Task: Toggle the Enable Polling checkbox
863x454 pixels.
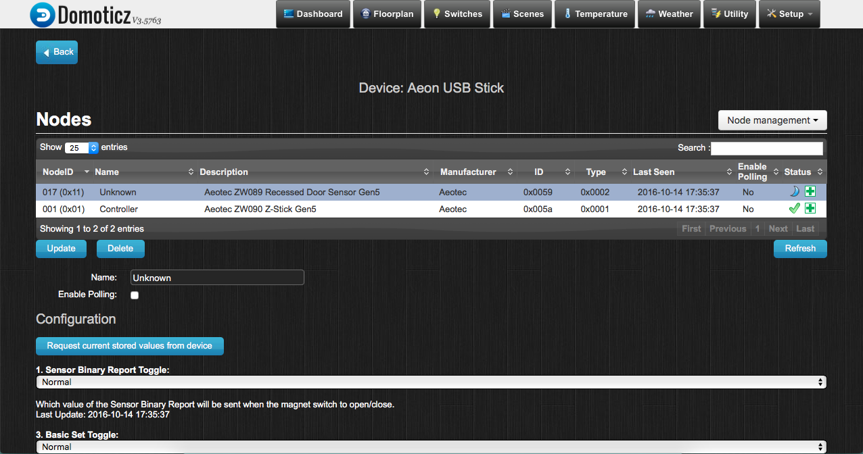Action: pyautogui.click(x=135, y=295)
